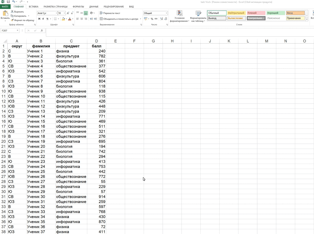This screenshot has width=314, height=234.
Task: Decrease decimal places icon
Action: click(x=166, y=19)
